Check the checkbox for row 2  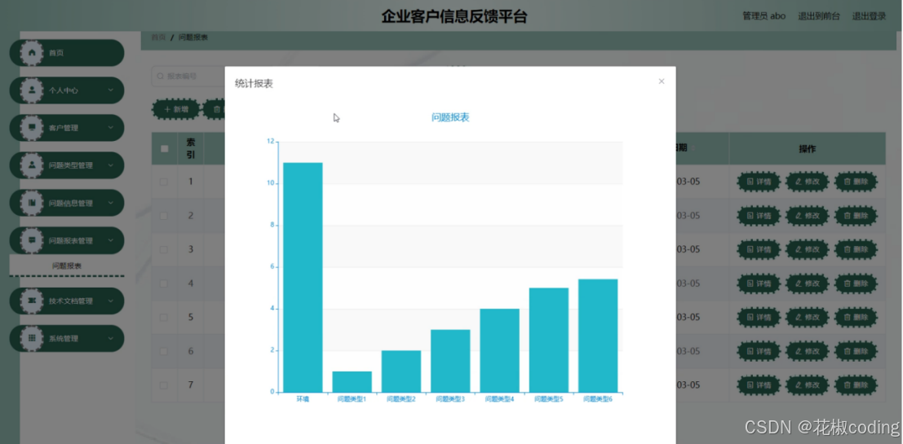[x=164, y=216]
